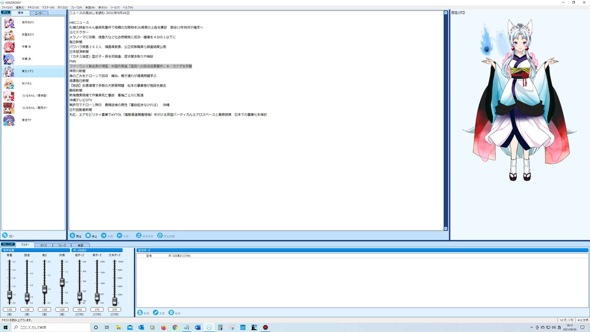This screenshot has width=590, height=332.
Task: Click the 文末ポーズ slider handle
Action: tap(114, 301)
